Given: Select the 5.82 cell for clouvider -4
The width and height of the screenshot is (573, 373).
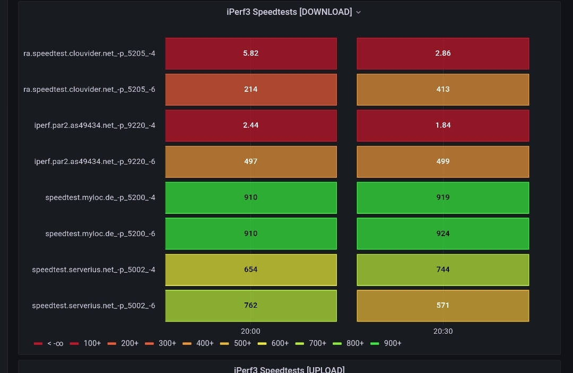Looking at the screenshot, I should click(x=251, y=54).
